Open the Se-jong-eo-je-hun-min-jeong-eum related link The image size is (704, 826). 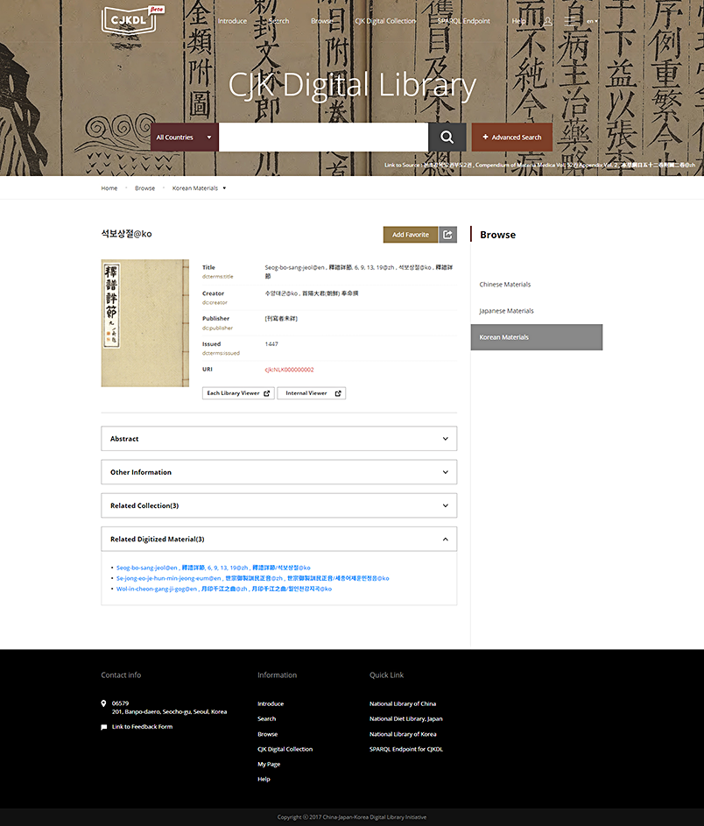253,578
